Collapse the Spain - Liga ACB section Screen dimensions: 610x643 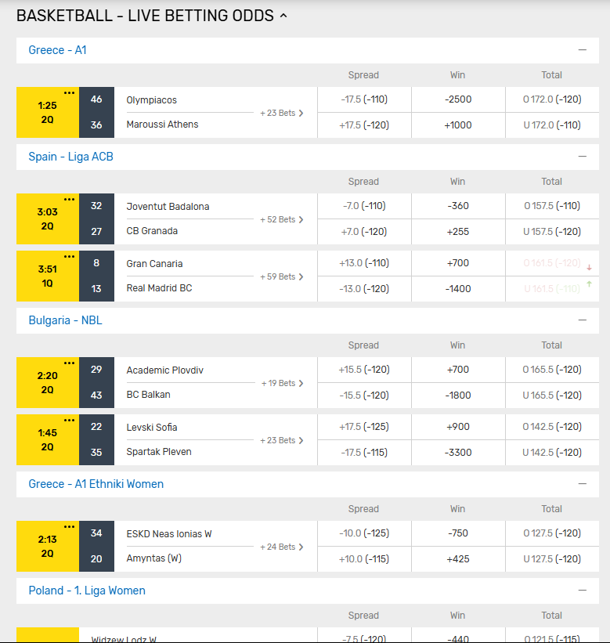point(582,157)
